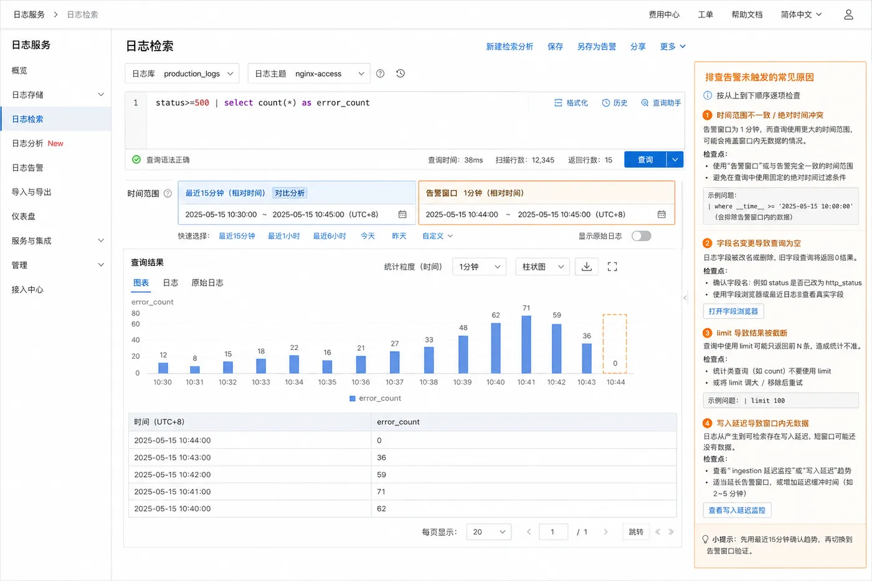Click 日志服务 breadcrumb
The image size is (872, 581).
(29, 14)
